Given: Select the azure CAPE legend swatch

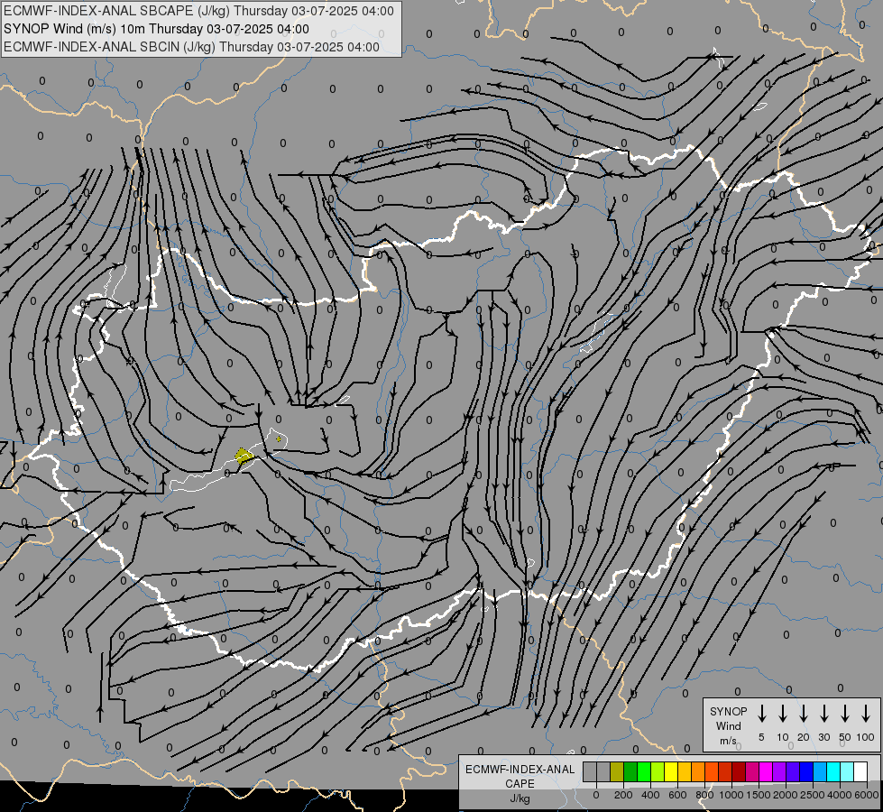Looking at the screenshot, I should pos(819,771).
